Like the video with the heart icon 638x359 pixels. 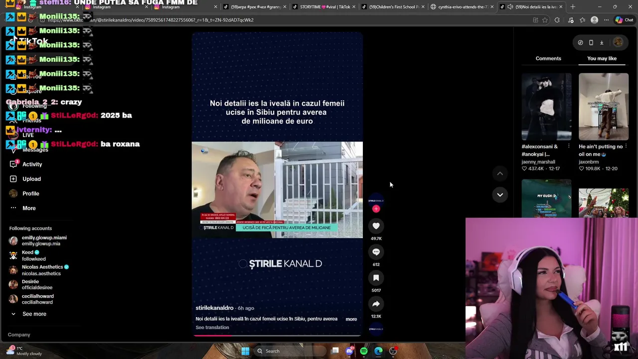click(x=376, y=226)
